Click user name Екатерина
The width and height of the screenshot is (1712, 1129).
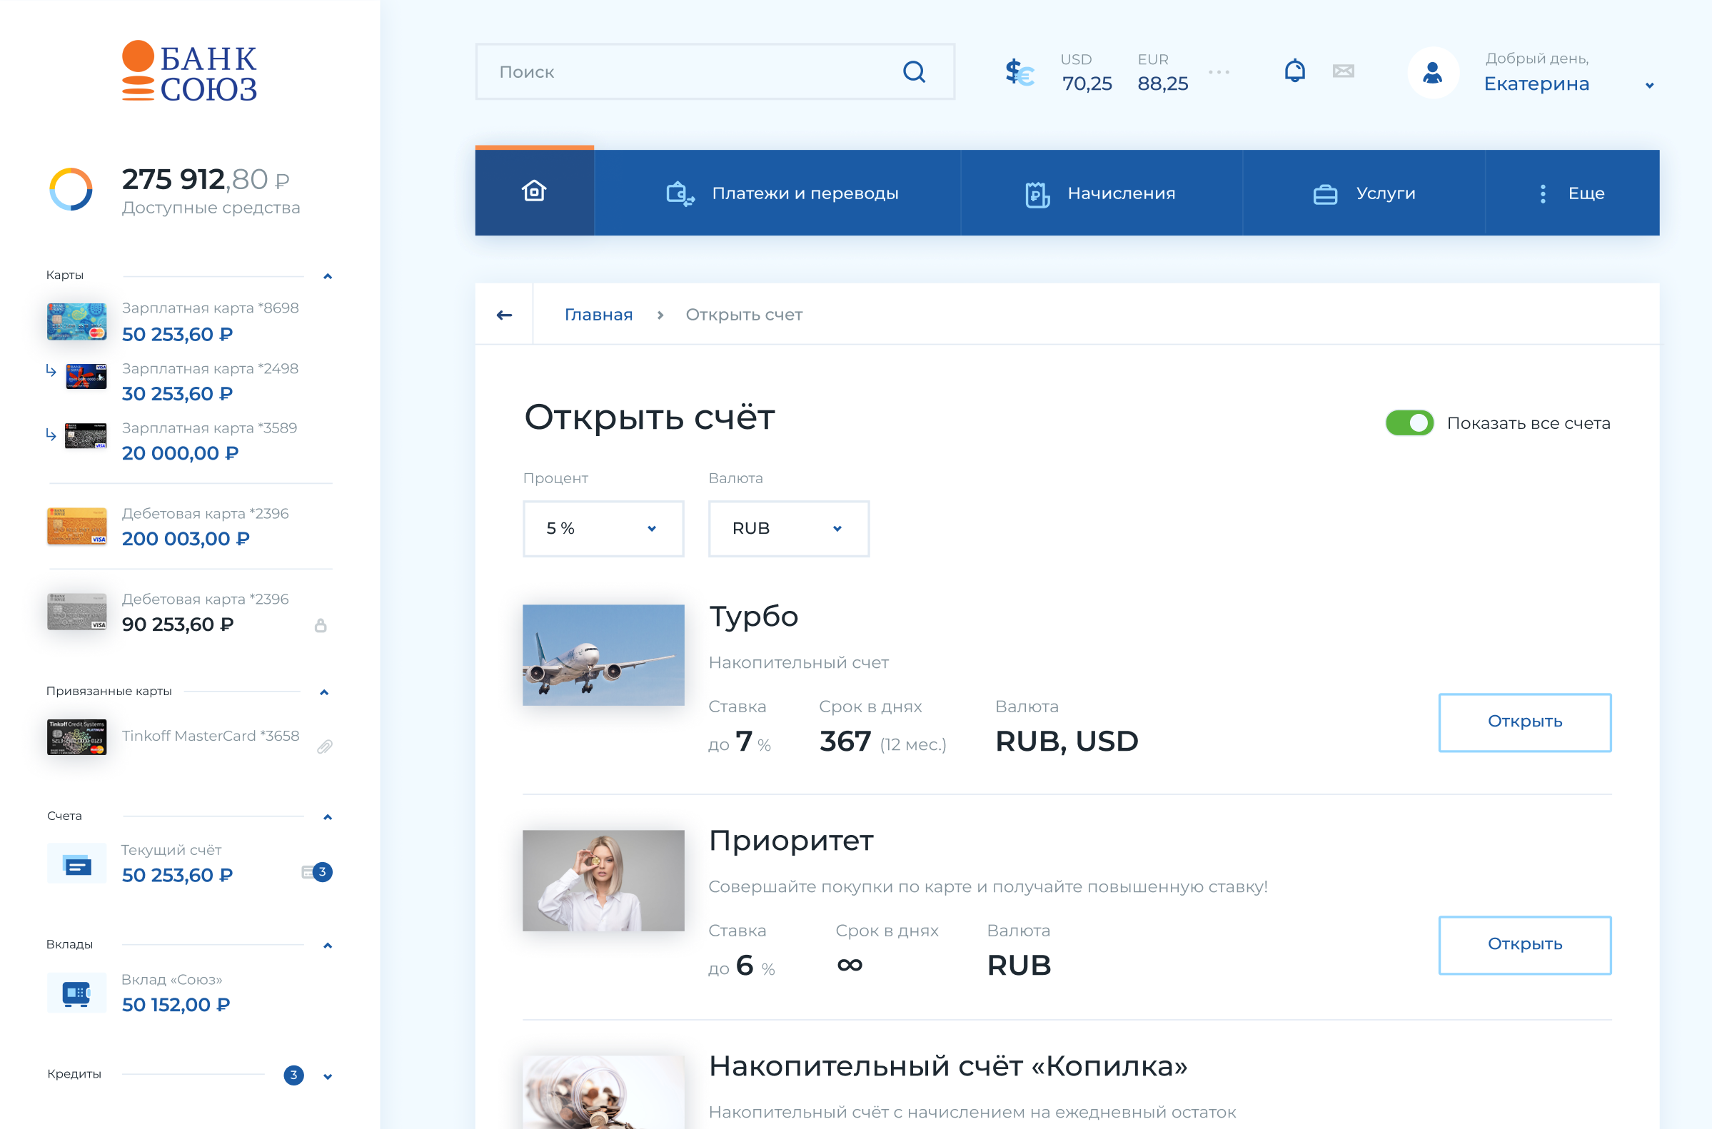[x=1536, y=84]
